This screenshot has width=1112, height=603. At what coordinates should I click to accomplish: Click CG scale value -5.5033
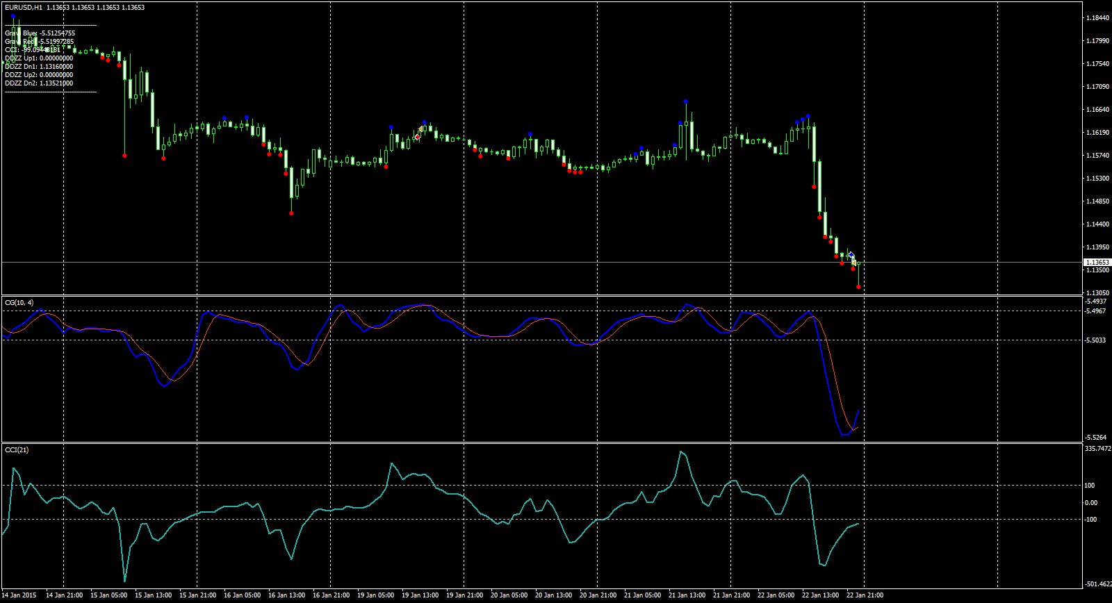(x=1096, y=340)
